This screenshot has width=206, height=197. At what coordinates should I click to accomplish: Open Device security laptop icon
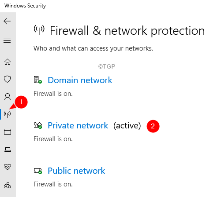(x=7, y=150)
